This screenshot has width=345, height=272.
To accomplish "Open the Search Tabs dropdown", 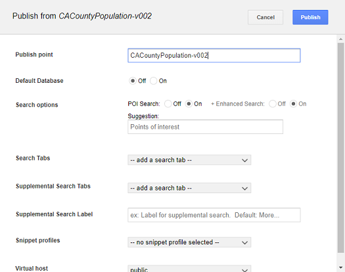I will click(189, 160).
